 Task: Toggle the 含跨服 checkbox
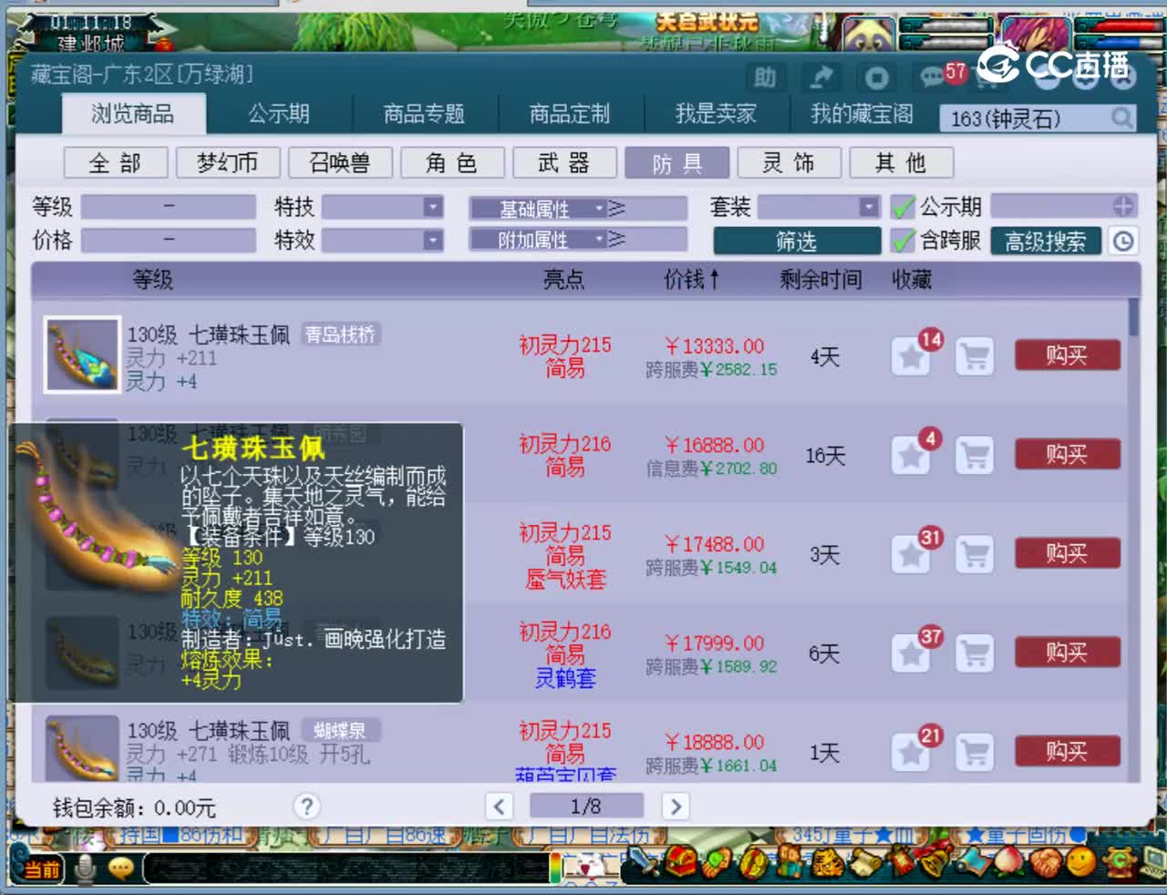pyautogui.click(x=903, y=241)
